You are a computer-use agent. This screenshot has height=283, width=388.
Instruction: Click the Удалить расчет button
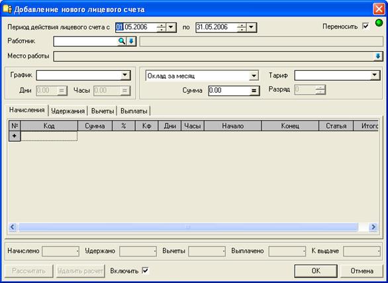pos(80,271)
